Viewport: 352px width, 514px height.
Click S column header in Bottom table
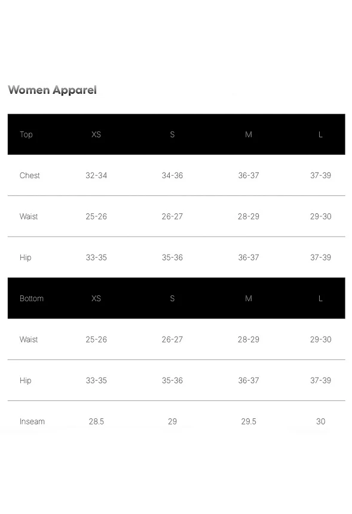(172, 298)
